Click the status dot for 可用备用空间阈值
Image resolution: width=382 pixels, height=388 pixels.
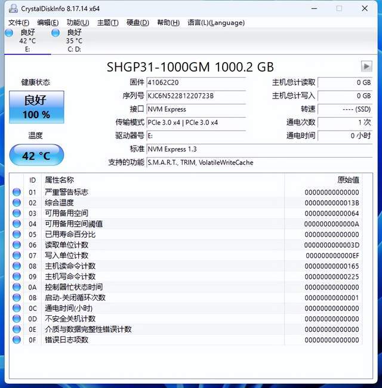tap(17, 224)
